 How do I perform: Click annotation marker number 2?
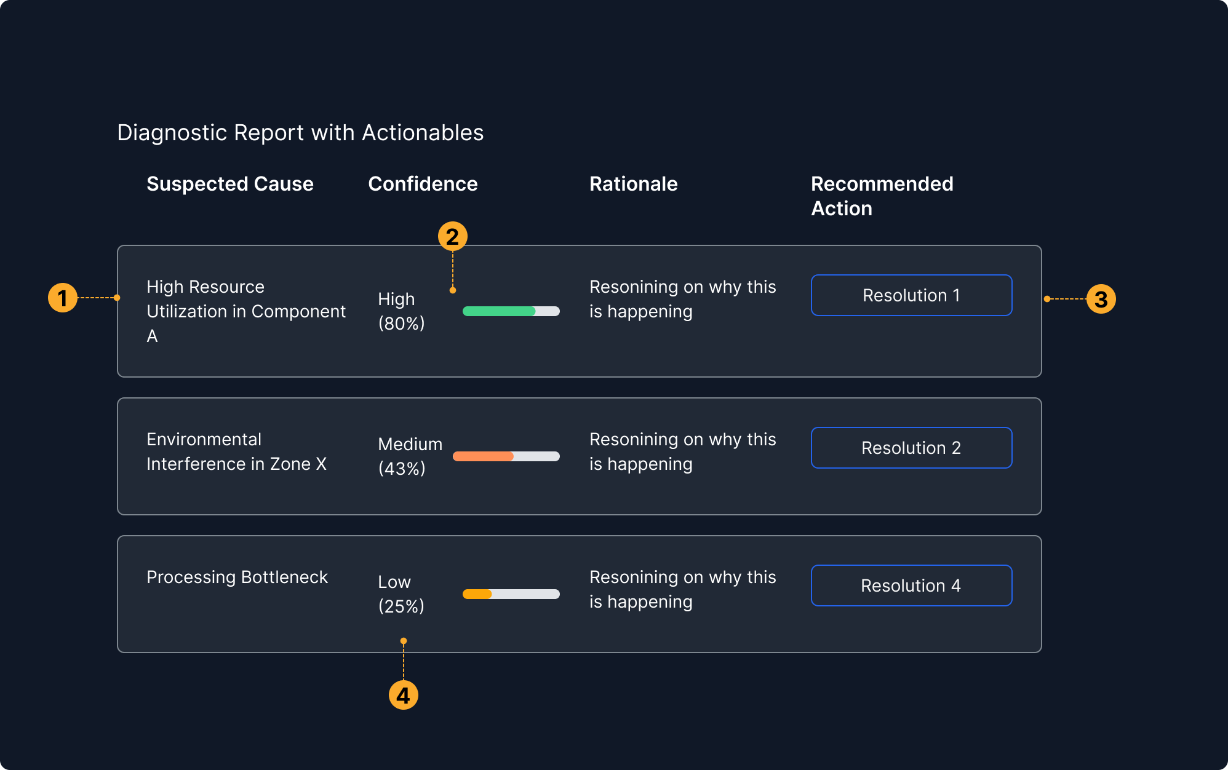click(x=452, y=236)
